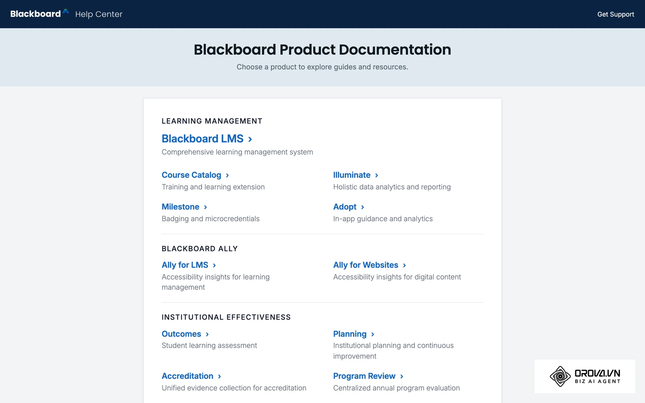The height and width of the screenshot is (403, 645).
Task: Click the 'INSTITUTIONAL EFFECTIVENESS' section heading
Action: pos(226,317)
